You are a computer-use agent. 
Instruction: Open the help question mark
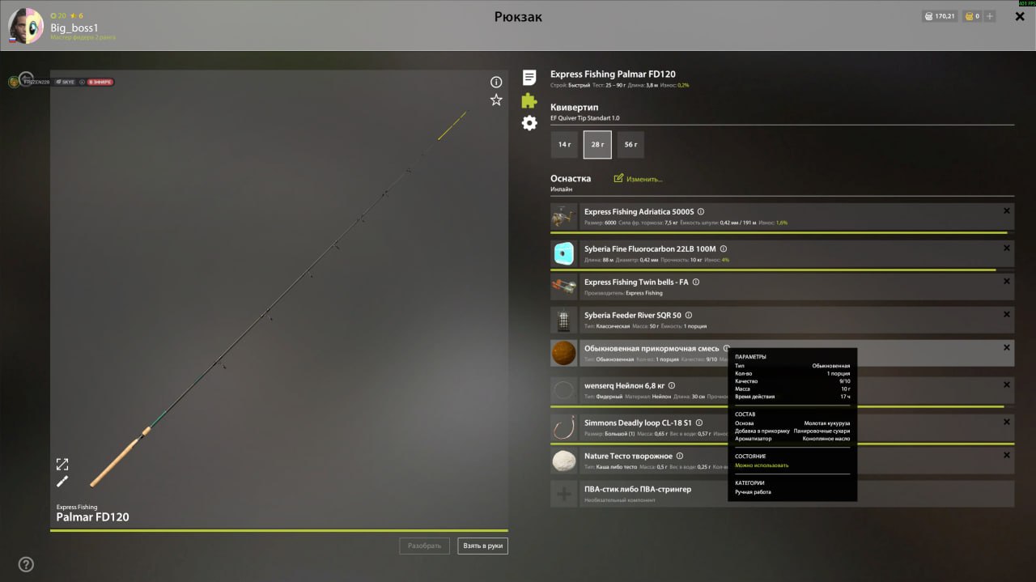click(x=26, y=564)
